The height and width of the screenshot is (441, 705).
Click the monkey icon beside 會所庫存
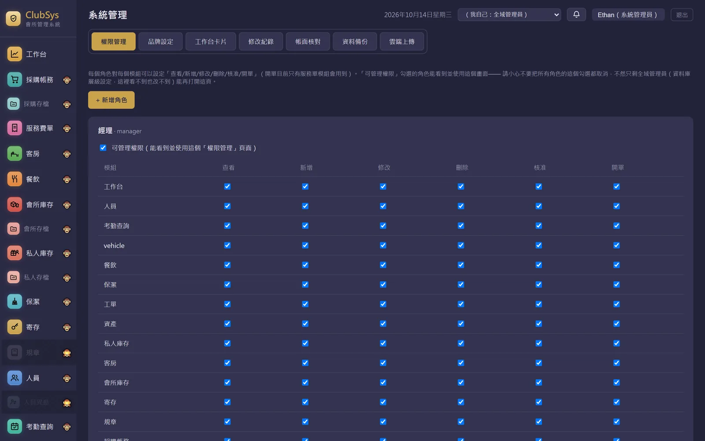click(67, 205)
